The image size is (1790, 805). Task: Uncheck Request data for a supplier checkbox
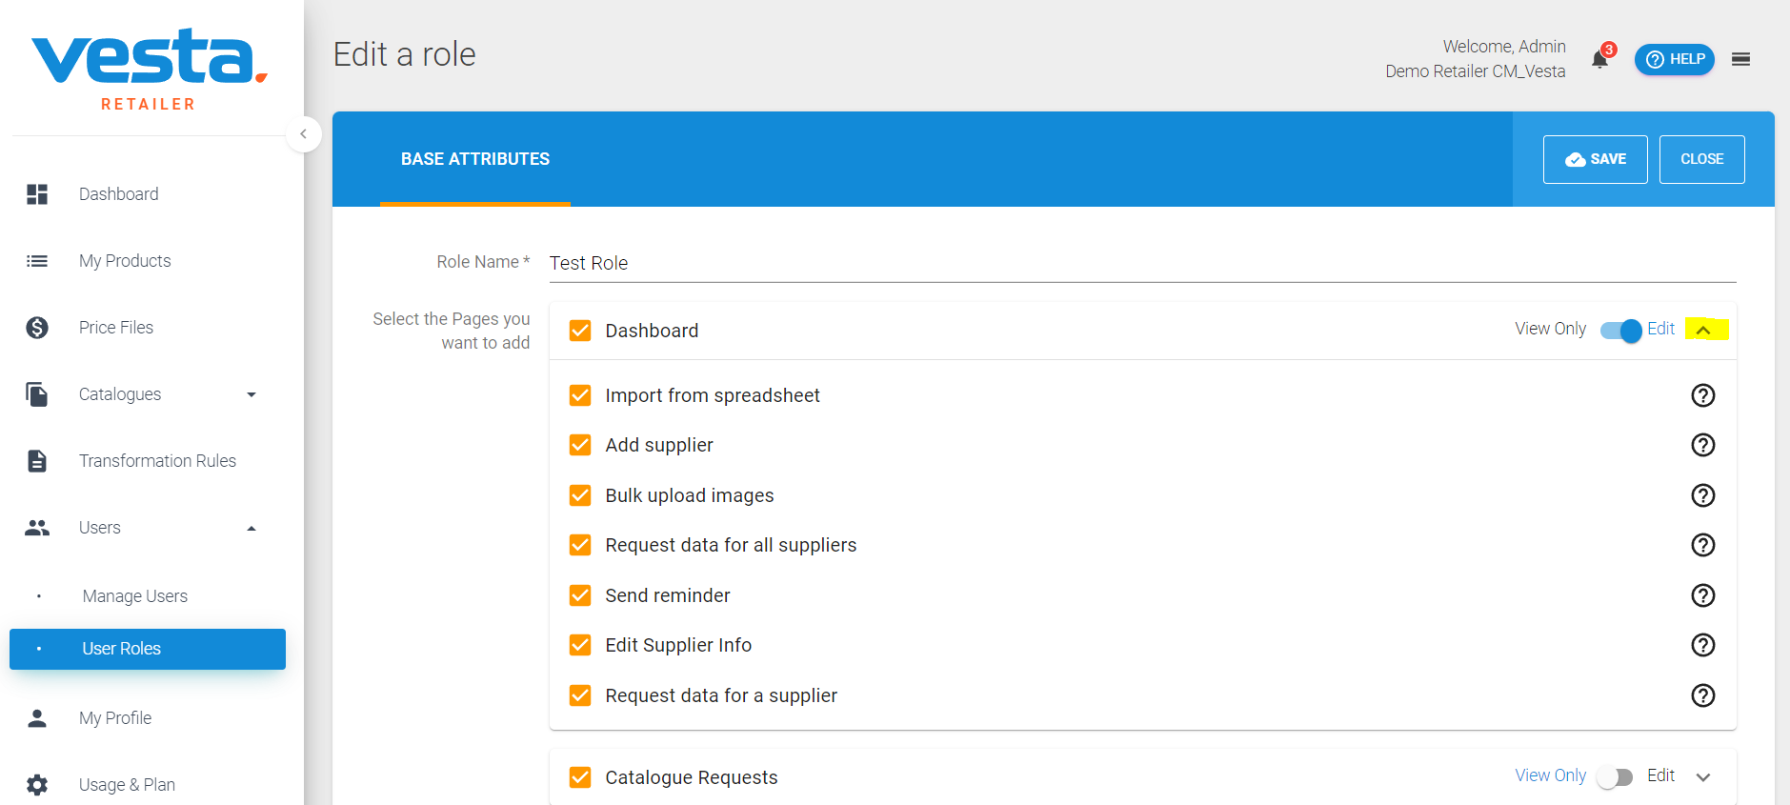pos(580,695)
